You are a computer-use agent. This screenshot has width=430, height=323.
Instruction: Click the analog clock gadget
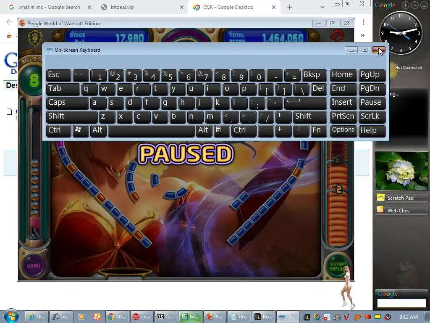click(x=401, y=33)
